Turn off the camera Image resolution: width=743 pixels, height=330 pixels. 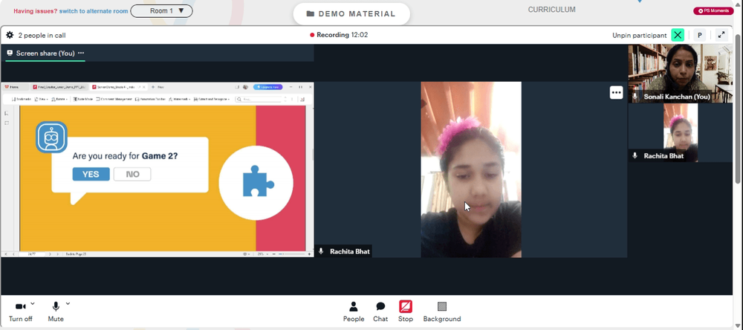[x=20, y=311]
